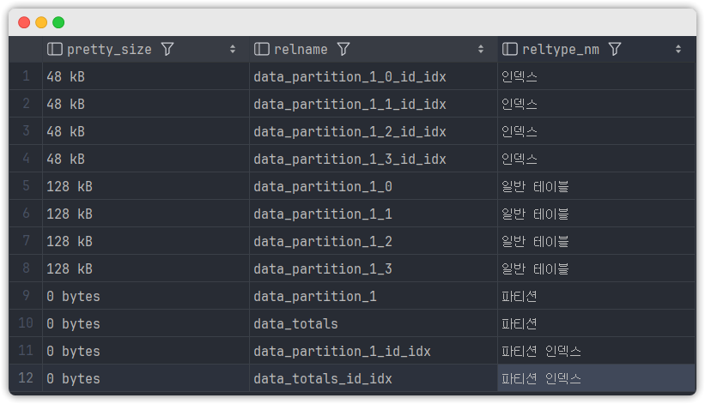
Task: Select row number 12
Action: point(26,378)
